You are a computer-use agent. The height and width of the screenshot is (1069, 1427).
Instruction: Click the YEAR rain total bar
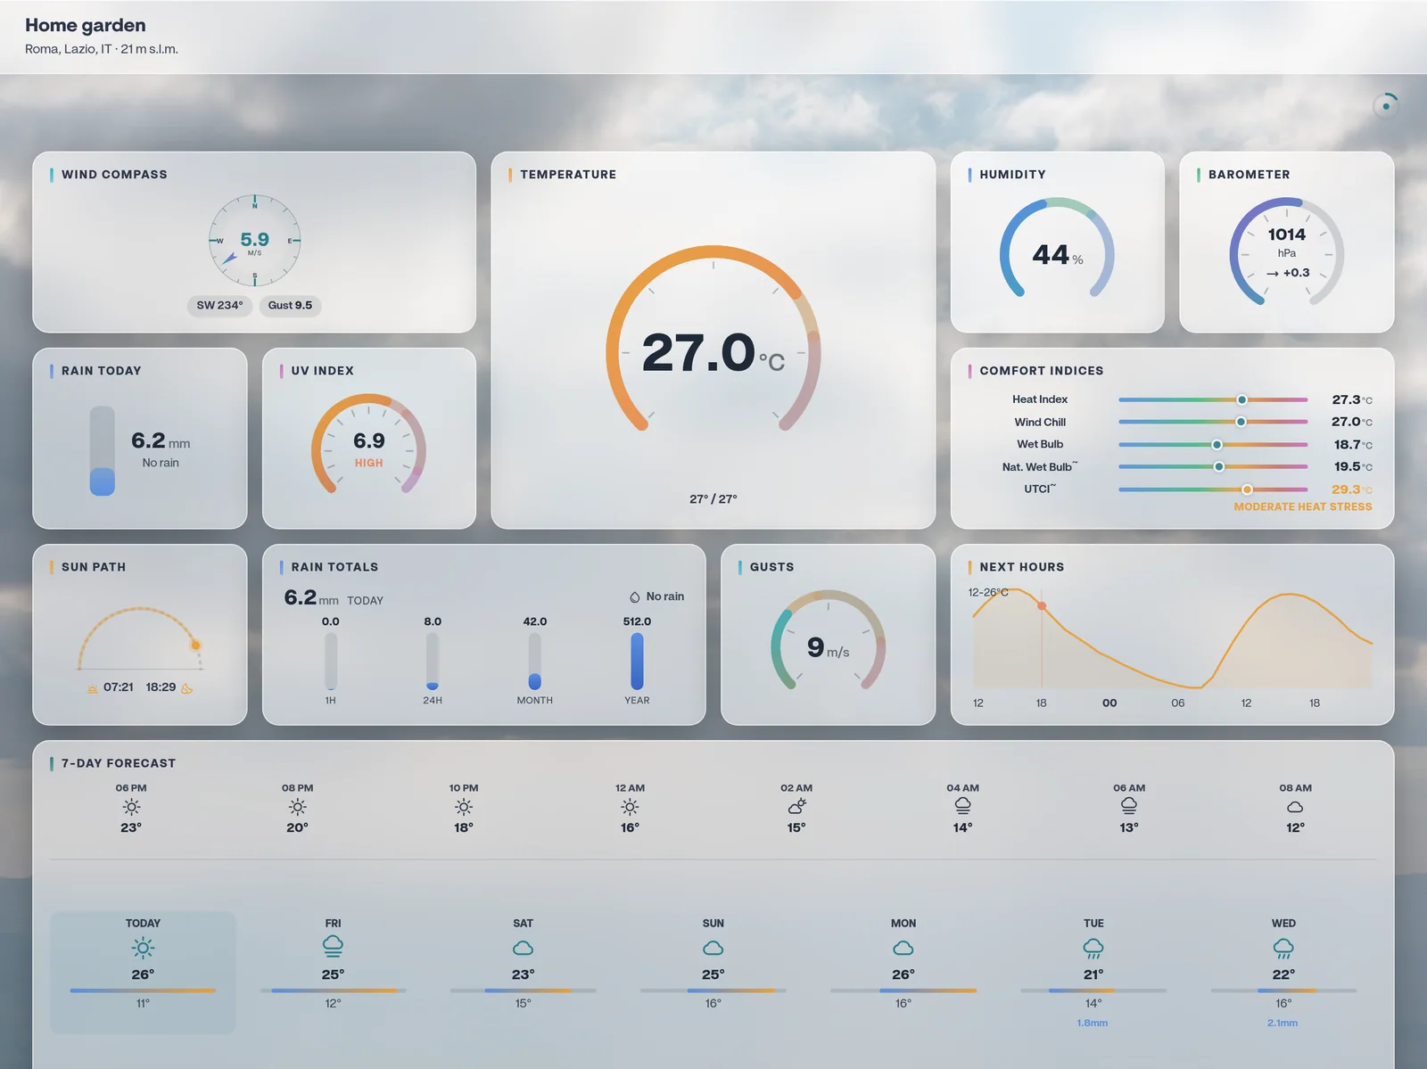coord(637,661)
